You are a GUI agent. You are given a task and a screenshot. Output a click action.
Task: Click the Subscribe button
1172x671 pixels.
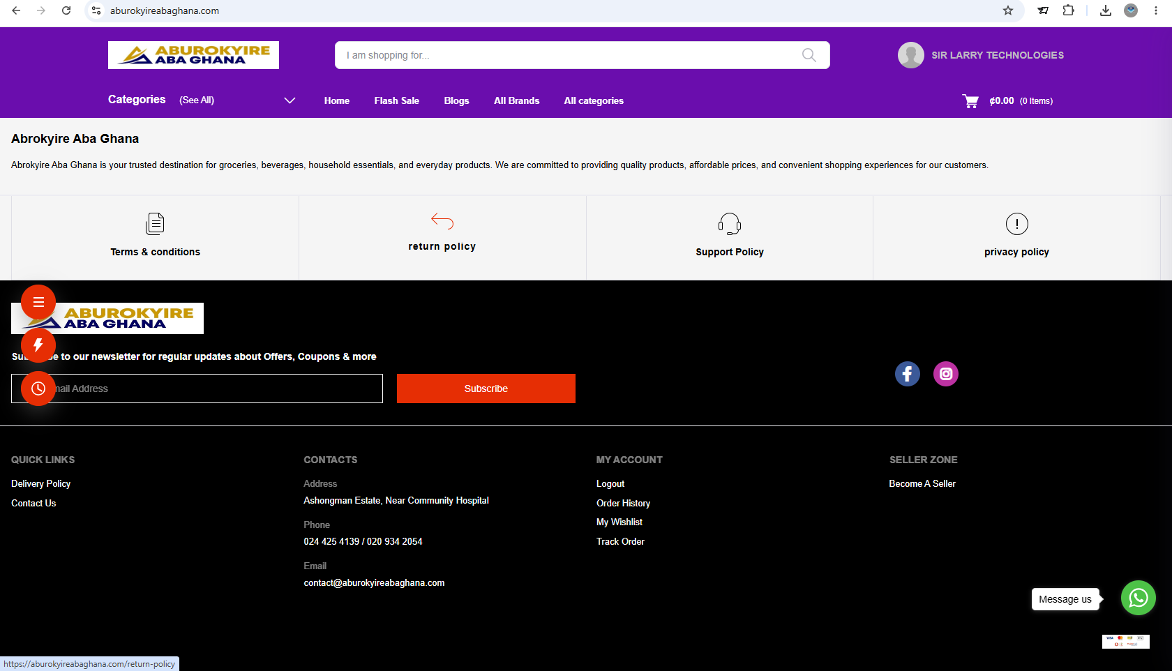[486, 389]
